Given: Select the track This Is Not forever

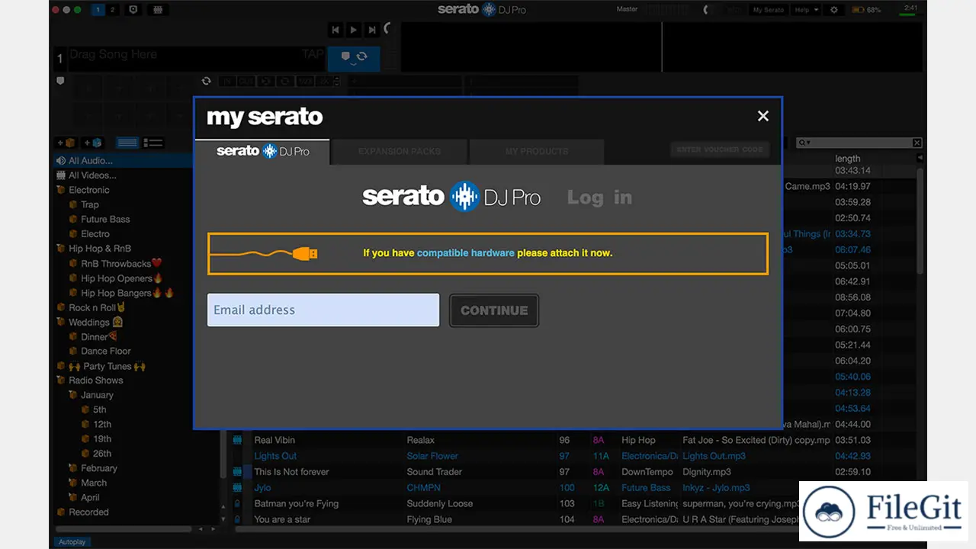Looking at the screenshot, I should click(291, 472).
